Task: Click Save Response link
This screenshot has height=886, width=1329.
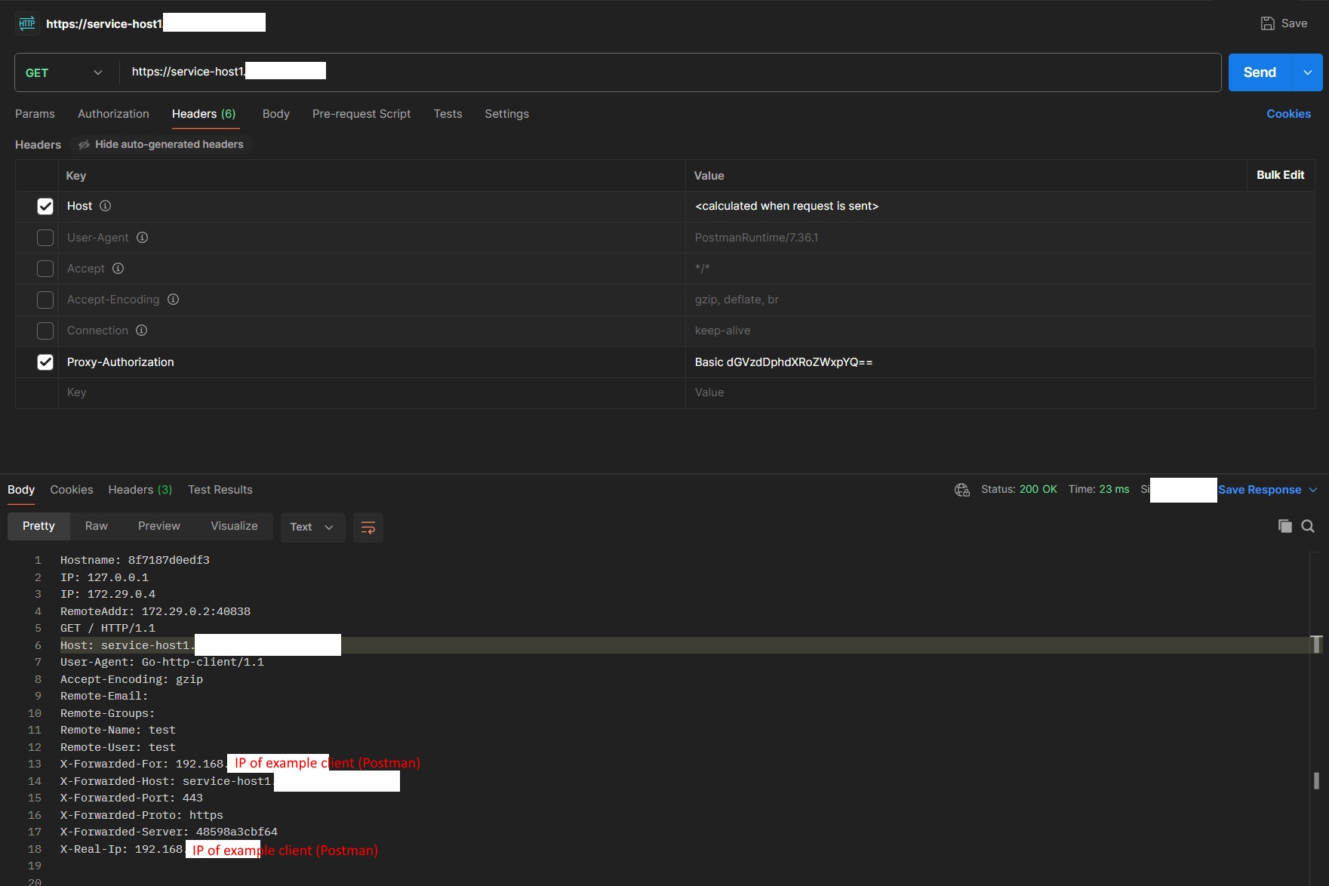Action: tap(1260, 490)
